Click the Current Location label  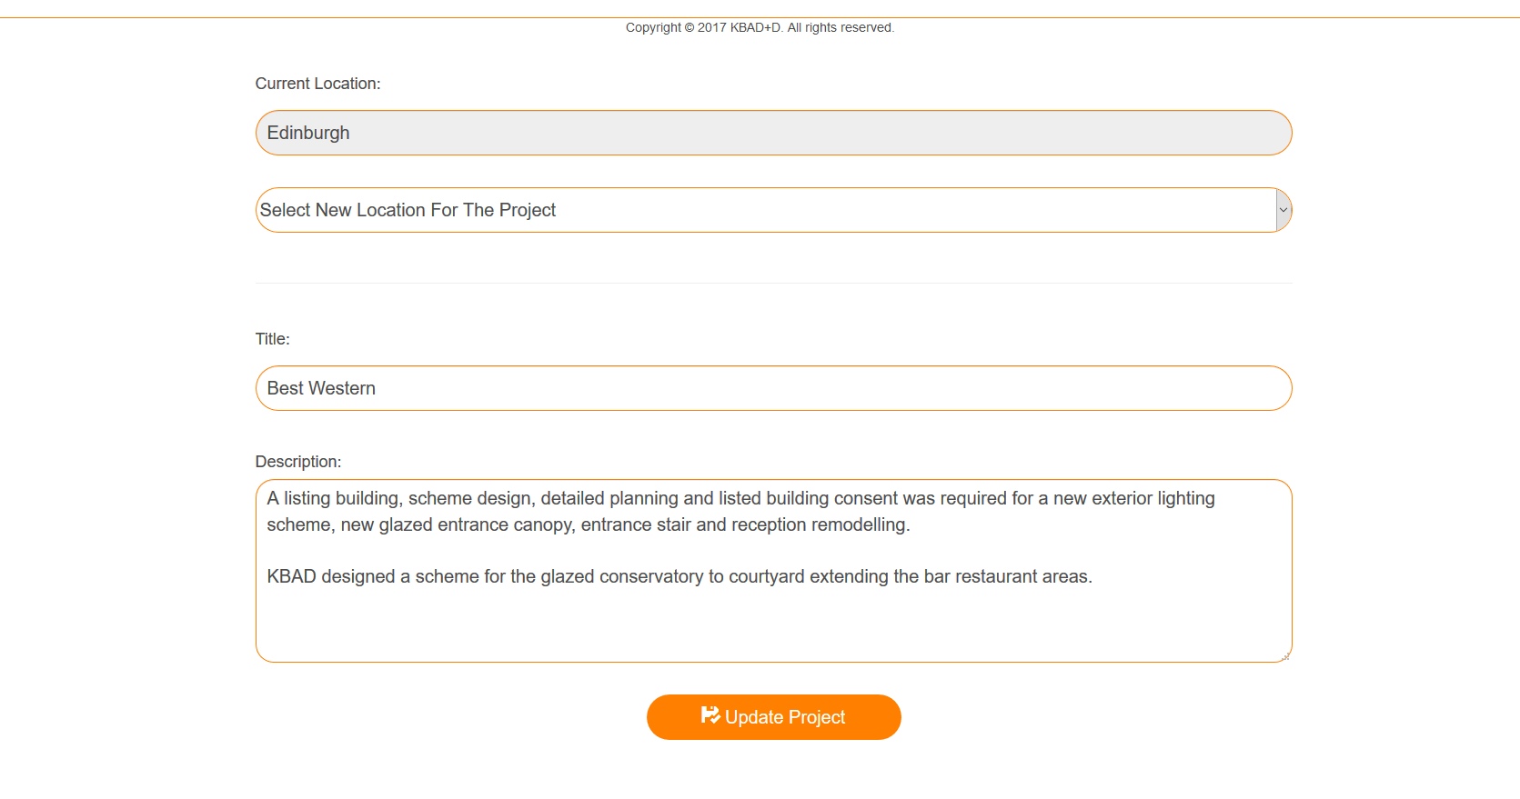[317, 84]
